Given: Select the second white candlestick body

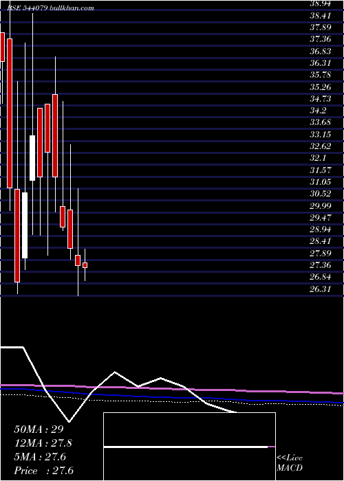Looking at the screenshot, I should click(32, 158).
